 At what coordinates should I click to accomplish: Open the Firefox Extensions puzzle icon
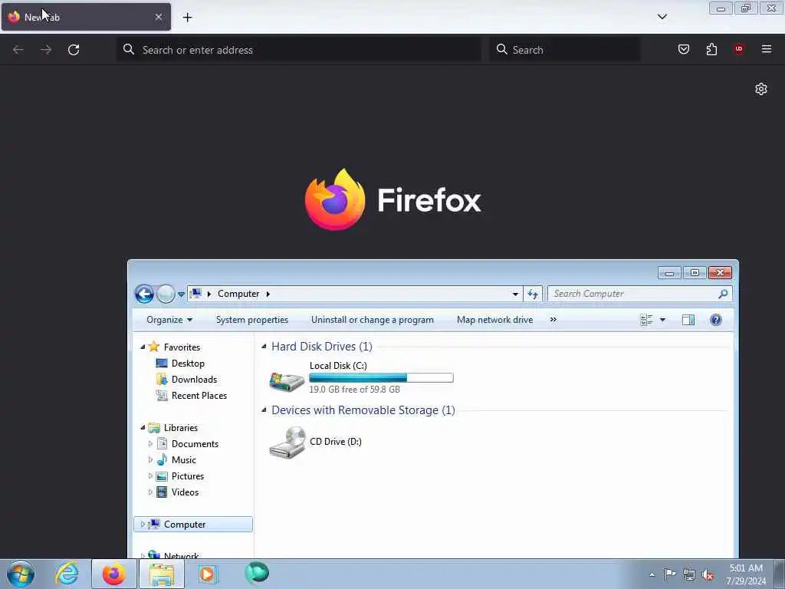(x=711, y=49)
